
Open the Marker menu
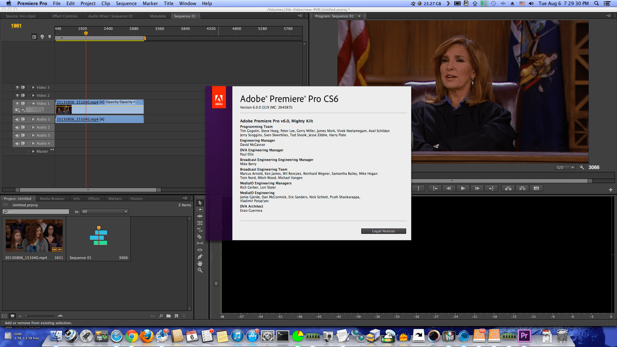(x=150, y=4)
